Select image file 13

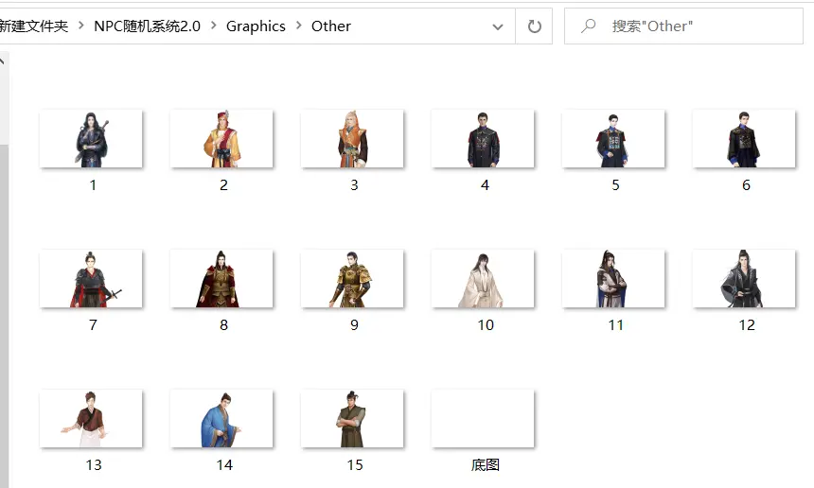pos(92,419)
